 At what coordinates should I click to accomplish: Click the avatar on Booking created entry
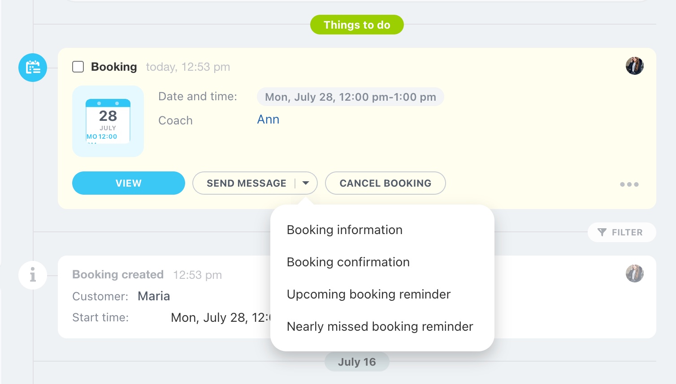click(634, 273)
